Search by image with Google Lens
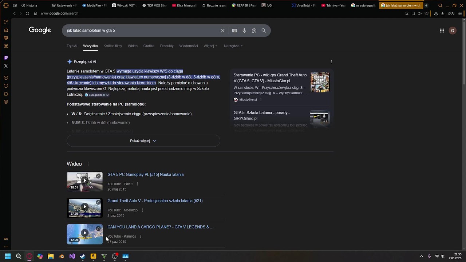 254,31
